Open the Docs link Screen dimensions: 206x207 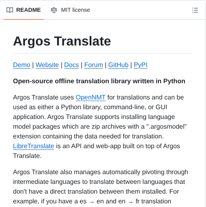click(71, 65)
